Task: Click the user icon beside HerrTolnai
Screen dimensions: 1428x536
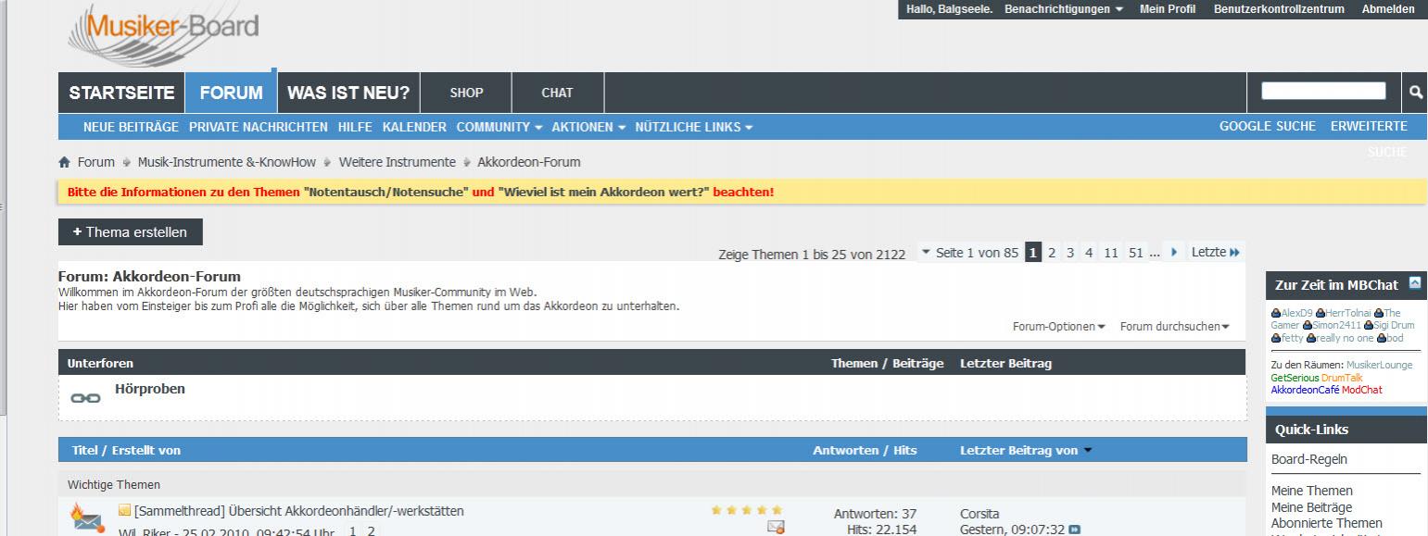Action: tap(1320, 313)
